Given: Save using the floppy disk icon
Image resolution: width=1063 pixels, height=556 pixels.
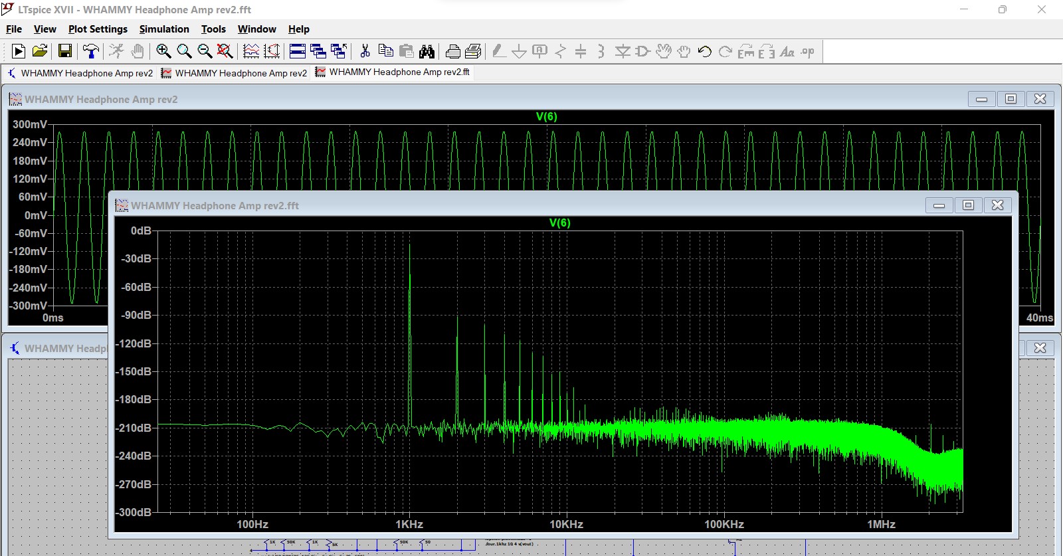Looking at the screenshot, I should point(65,51).
